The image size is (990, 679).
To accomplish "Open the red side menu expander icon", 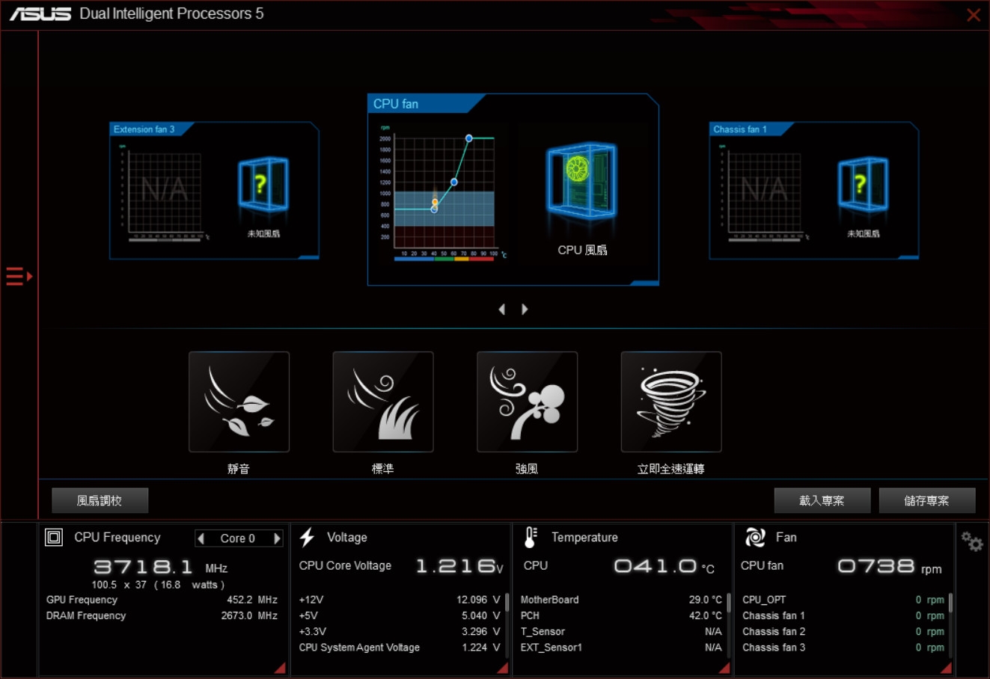I will point(19,277).
